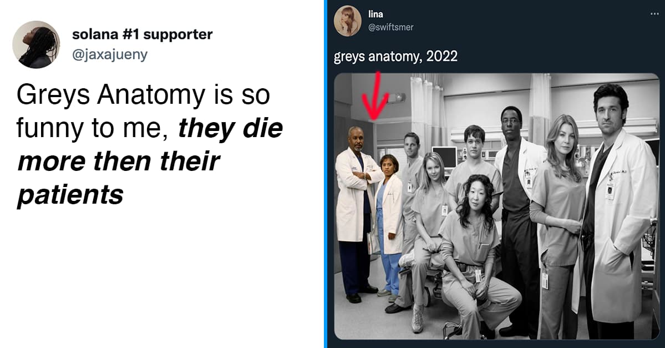Click the blonde woman seated at the front left of the group
Viewport: 665px width, 348px height.
pyautogui.click(x=428, y=222)
